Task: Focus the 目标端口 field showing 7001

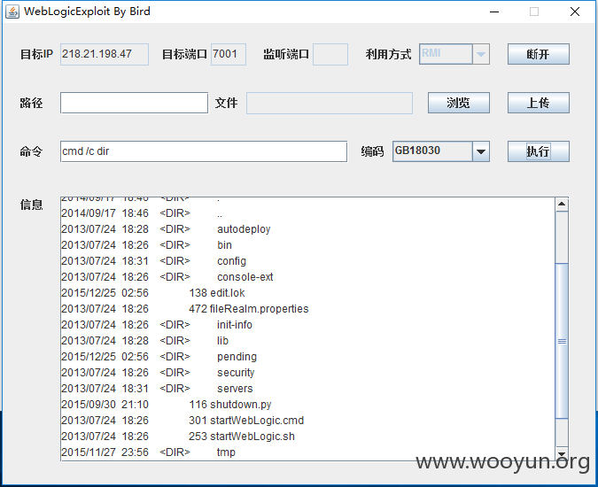Action: click(x=228, y=54)
